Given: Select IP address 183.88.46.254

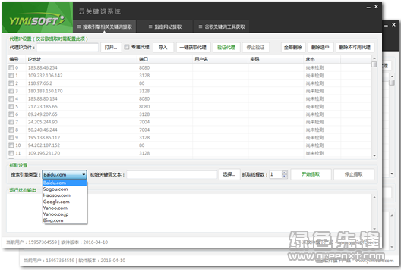Looking at the screenshot, I should [x=43, y=68].
